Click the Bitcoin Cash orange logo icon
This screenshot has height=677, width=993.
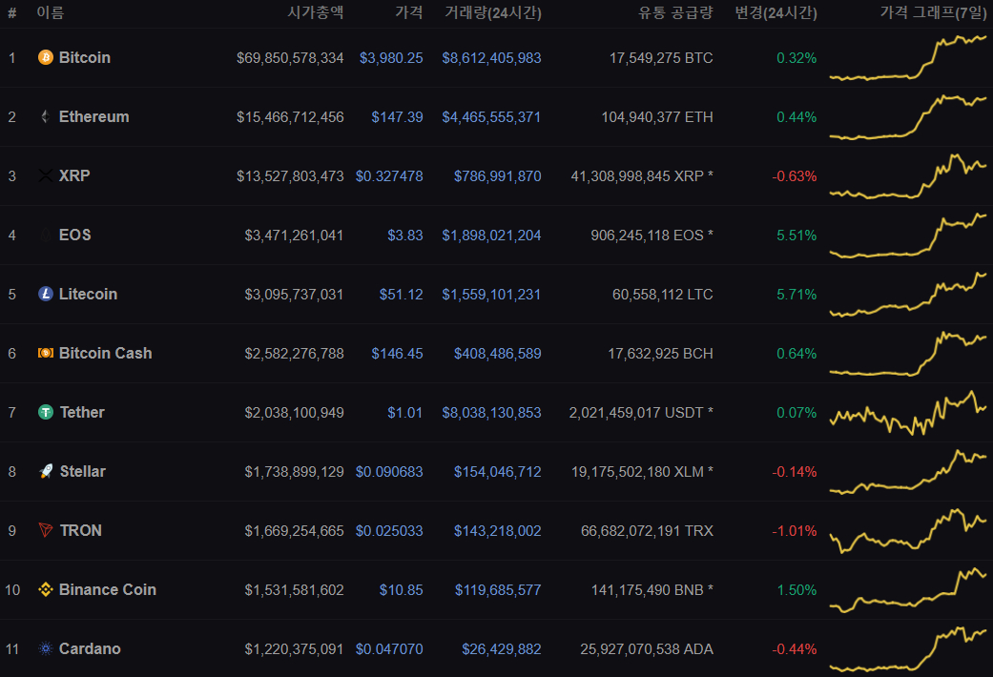[46, 353]
